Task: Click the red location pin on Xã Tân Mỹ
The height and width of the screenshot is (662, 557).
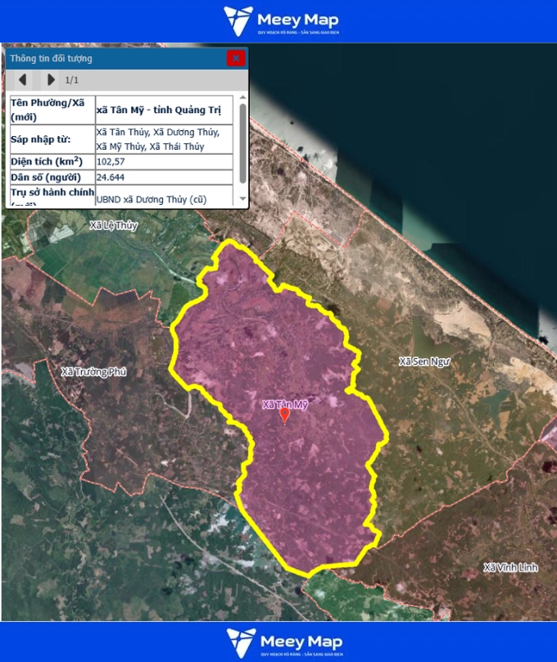Action: click(x=284, y=415)
